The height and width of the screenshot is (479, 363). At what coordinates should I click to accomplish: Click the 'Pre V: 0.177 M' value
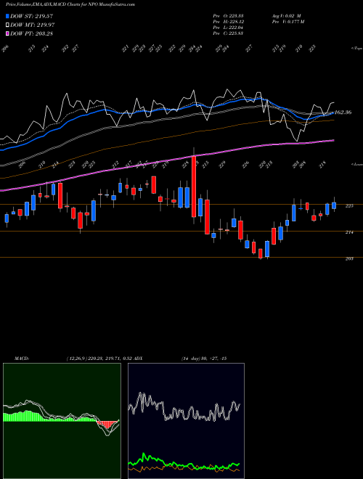coord(289,21)
